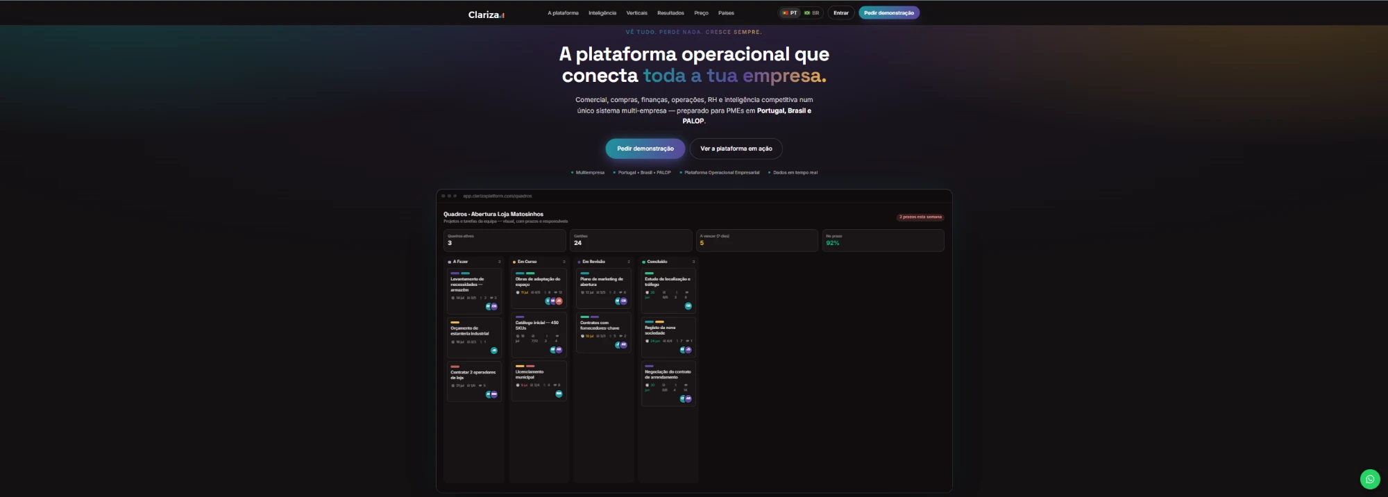Screen dimensions: 1388x497
Task: Click the due date on Obras de adaptação card
Action: [x=523, y=292]
